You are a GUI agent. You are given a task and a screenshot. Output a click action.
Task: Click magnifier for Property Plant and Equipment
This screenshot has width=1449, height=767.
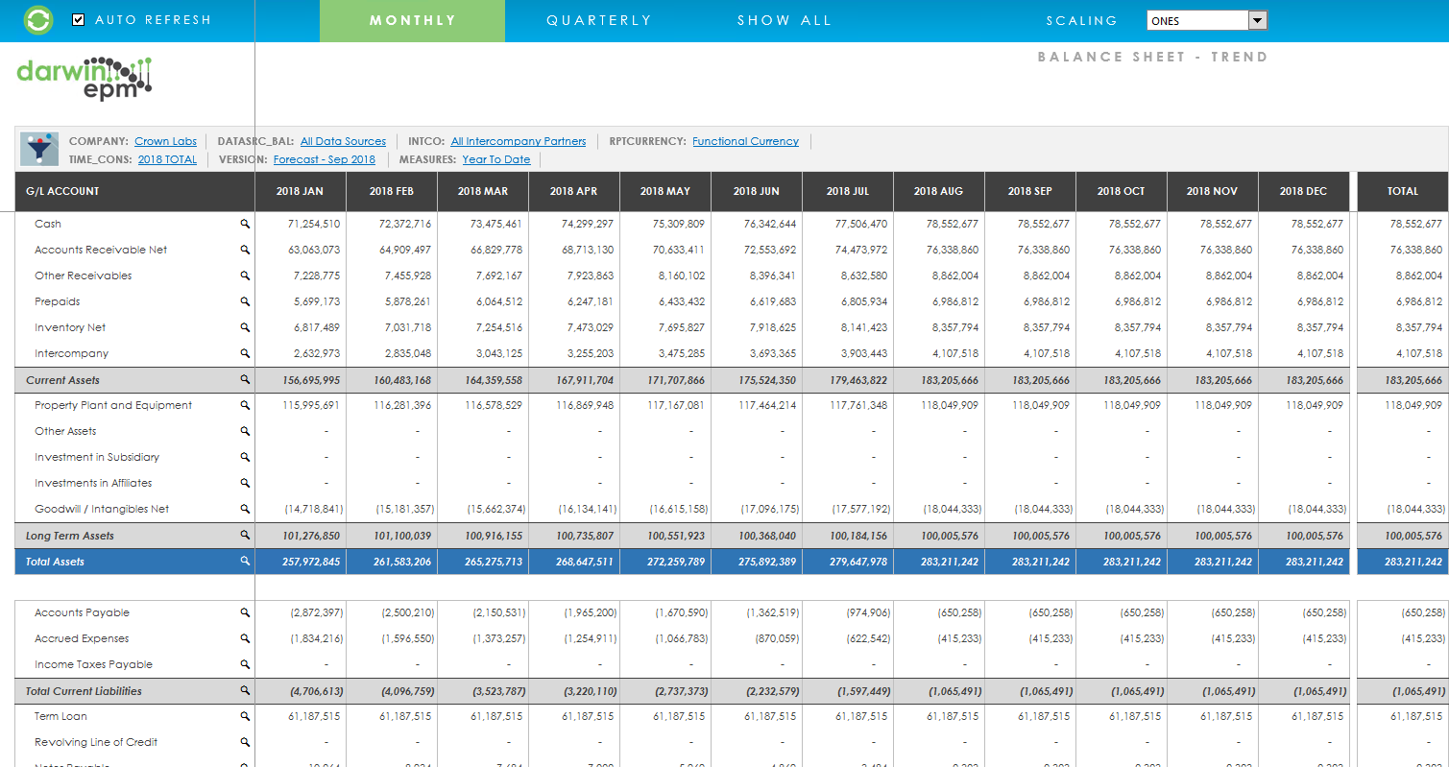245,405
